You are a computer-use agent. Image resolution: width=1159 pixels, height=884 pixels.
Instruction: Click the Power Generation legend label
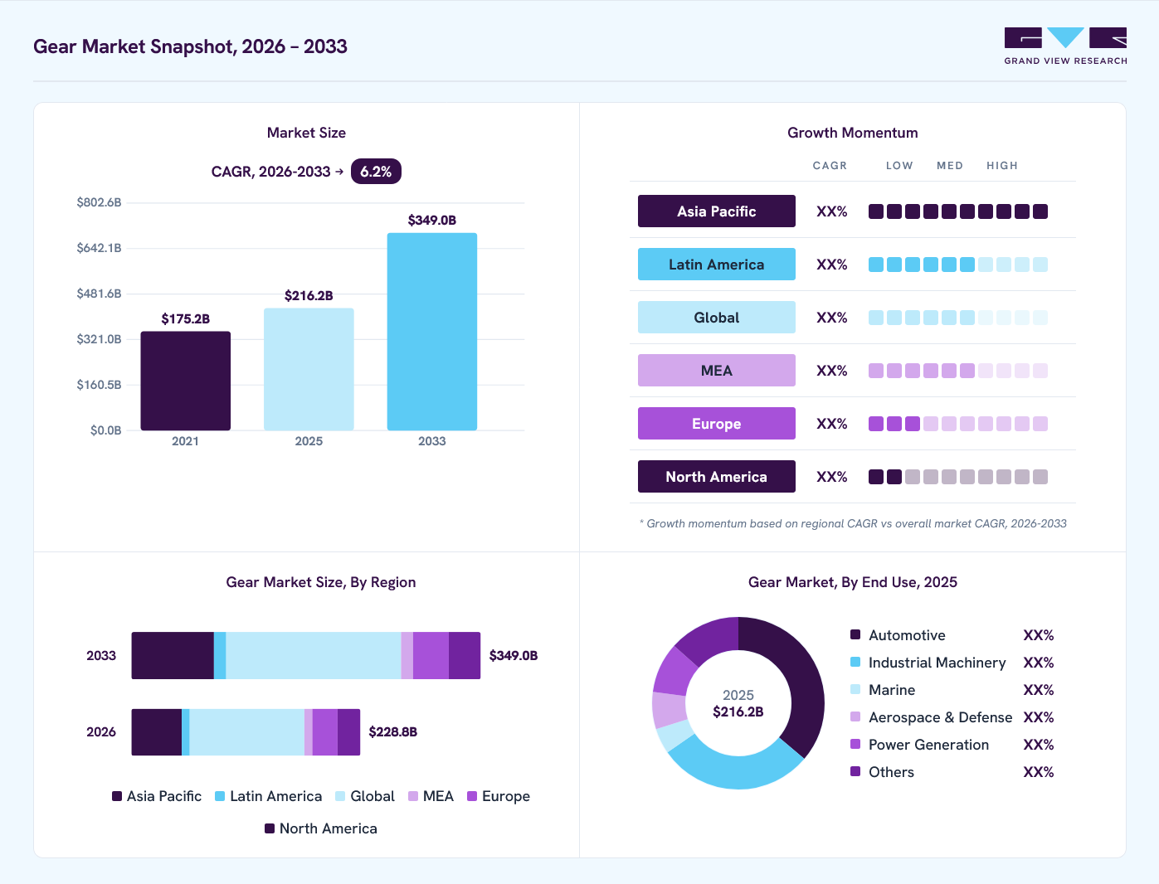coord(929,745)
